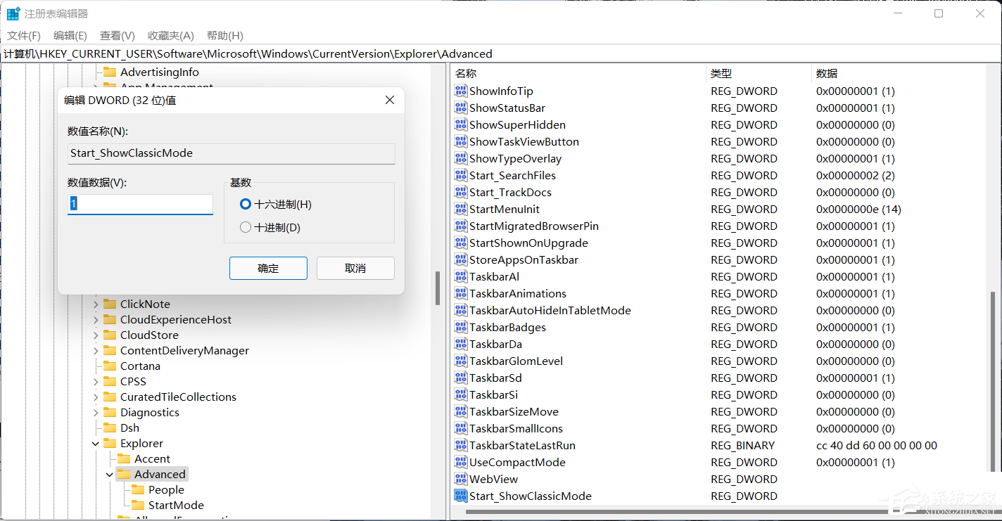Select the Dsh tree item
Image resolution: width=1002 pixels, height=521 pixels.
pyautogui.click(x=129, y=427)
